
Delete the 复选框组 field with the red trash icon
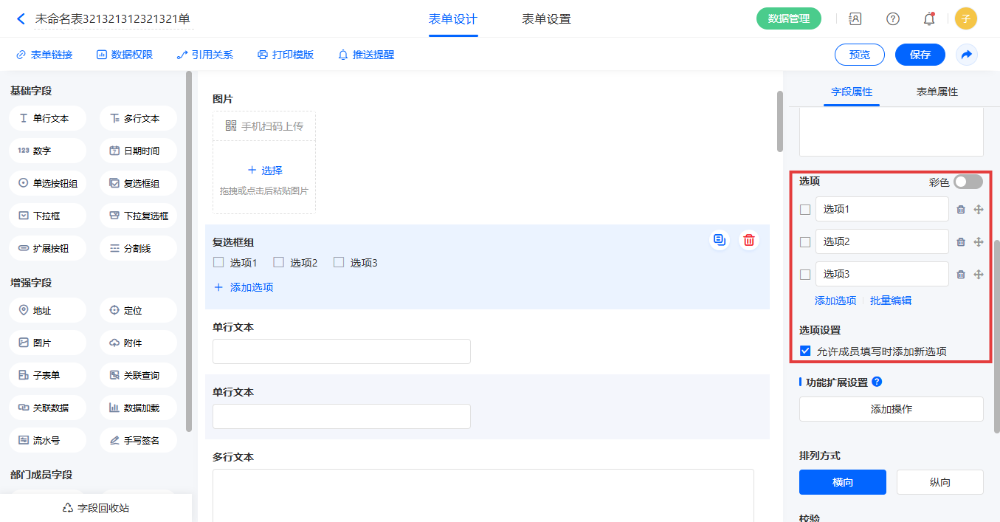749,240
